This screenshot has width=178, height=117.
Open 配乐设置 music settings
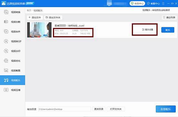(147, 30)
